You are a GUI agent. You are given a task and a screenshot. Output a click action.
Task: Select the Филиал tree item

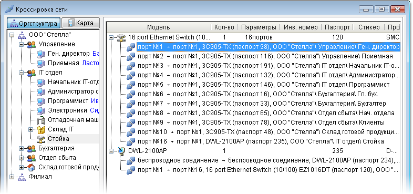[x=40, y=177]
